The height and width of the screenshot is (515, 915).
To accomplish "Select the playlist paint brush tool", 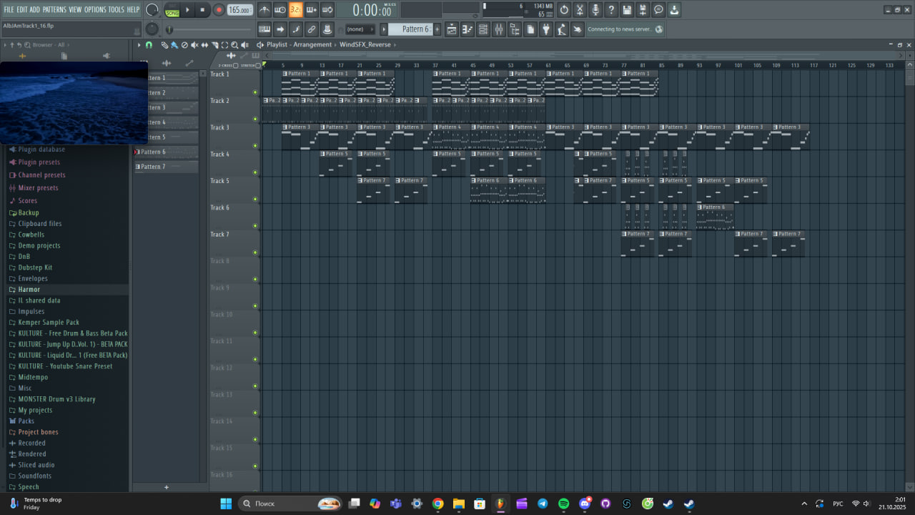I will (174, 44).
